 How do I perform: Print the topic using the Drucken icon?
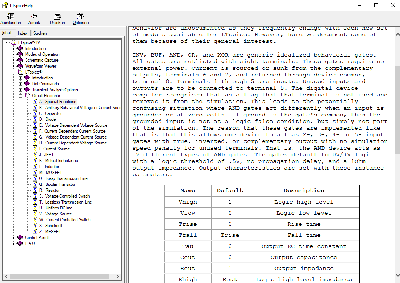click(x=57, y=16)
